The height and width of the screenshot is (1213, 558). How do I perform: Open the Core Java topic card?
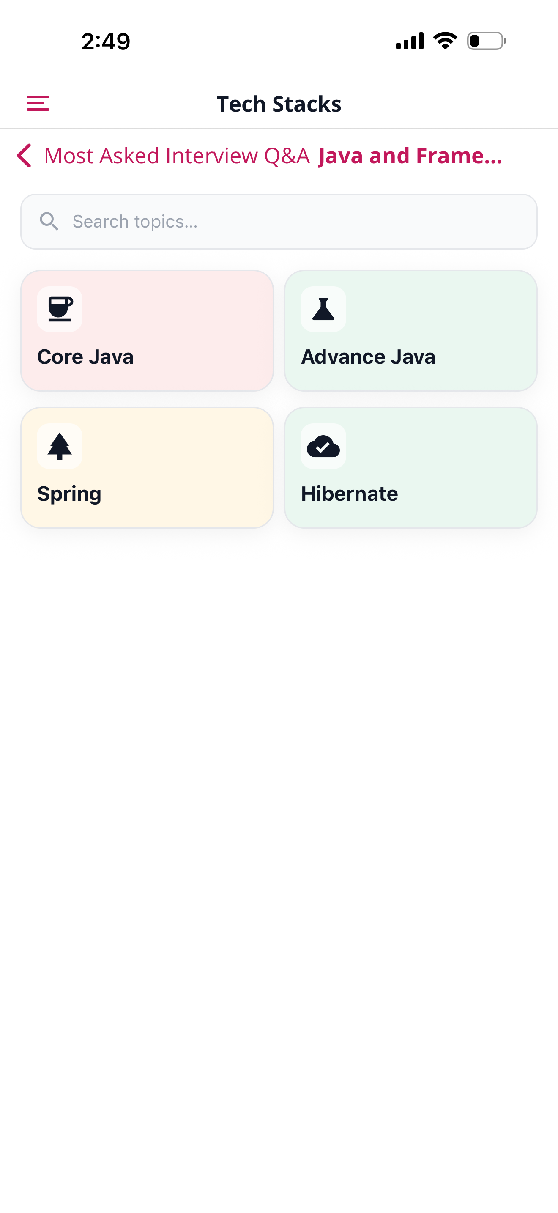pos(147,331)
